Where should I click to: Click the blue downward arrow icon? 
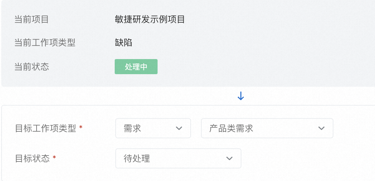(241, 96)
